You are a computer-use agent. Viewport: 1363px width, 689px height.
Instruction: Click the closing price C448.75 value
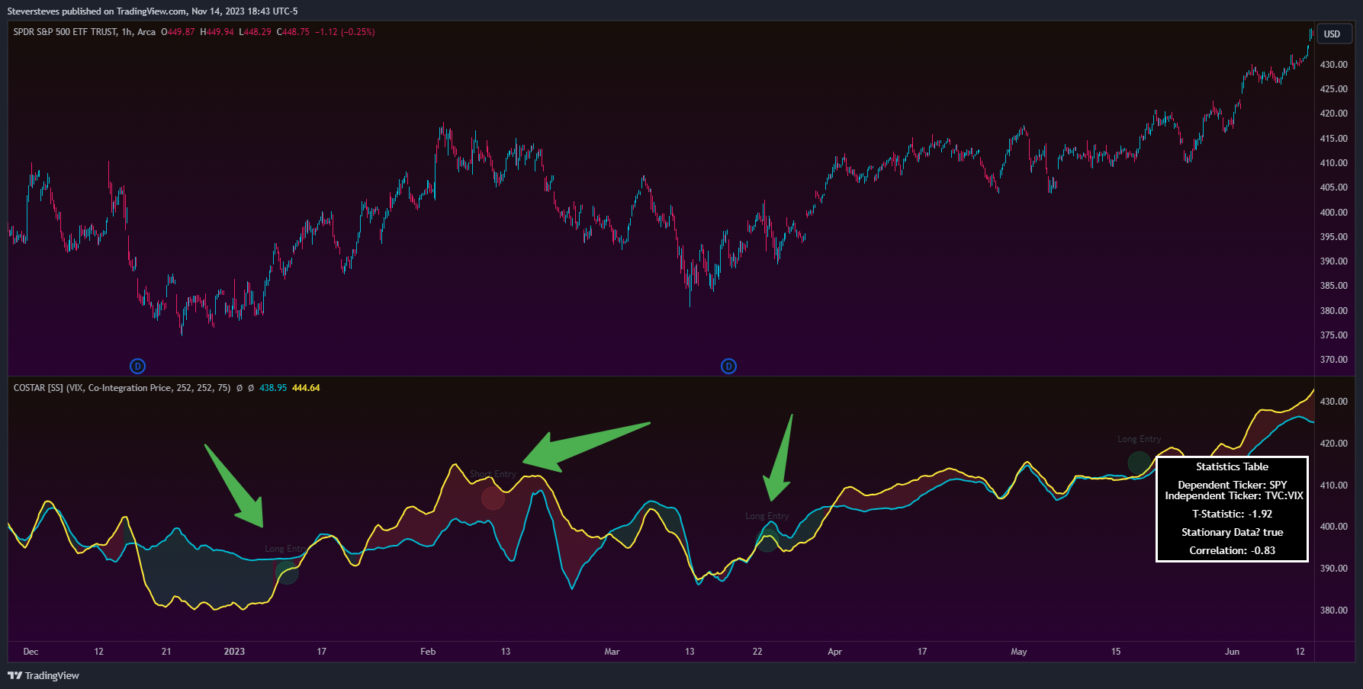293,32
